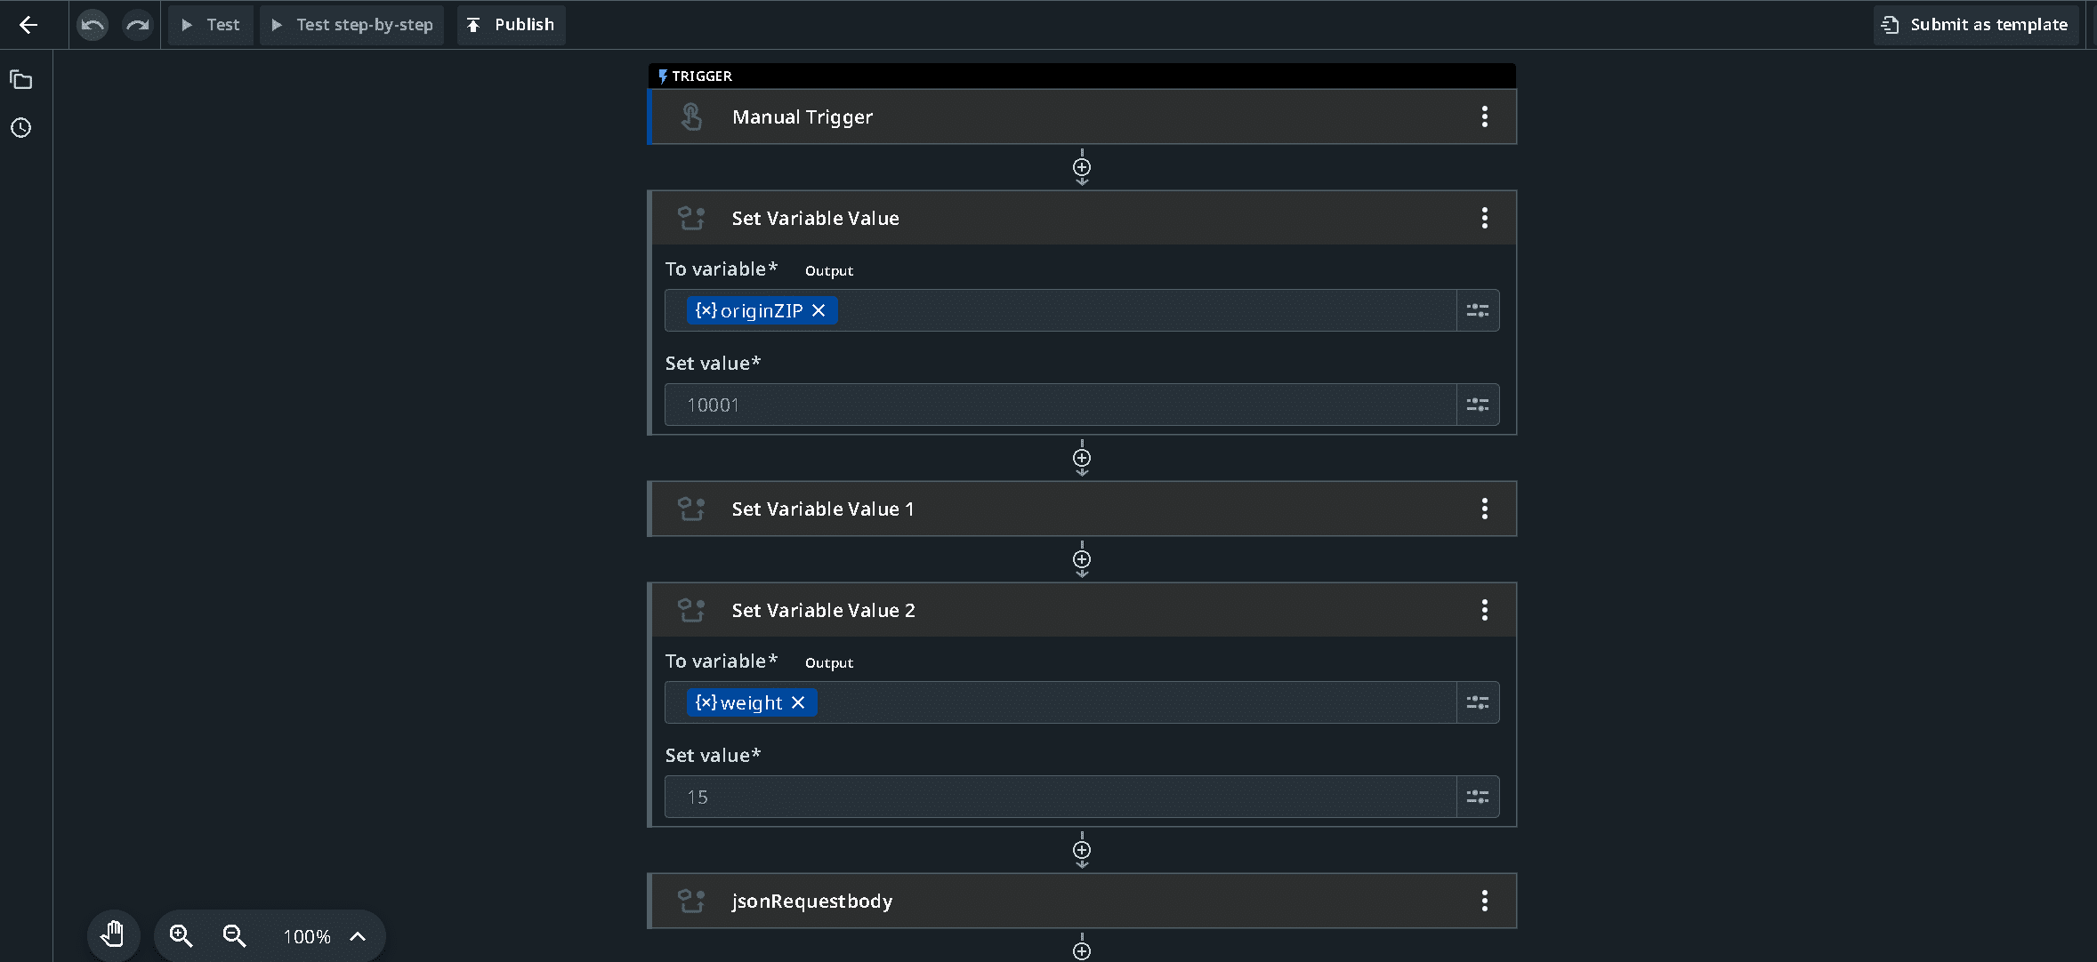This screenshot has width=2097, height=962.
Task: Click the Set value field containing 10001
Action: tap(1061, 405)
